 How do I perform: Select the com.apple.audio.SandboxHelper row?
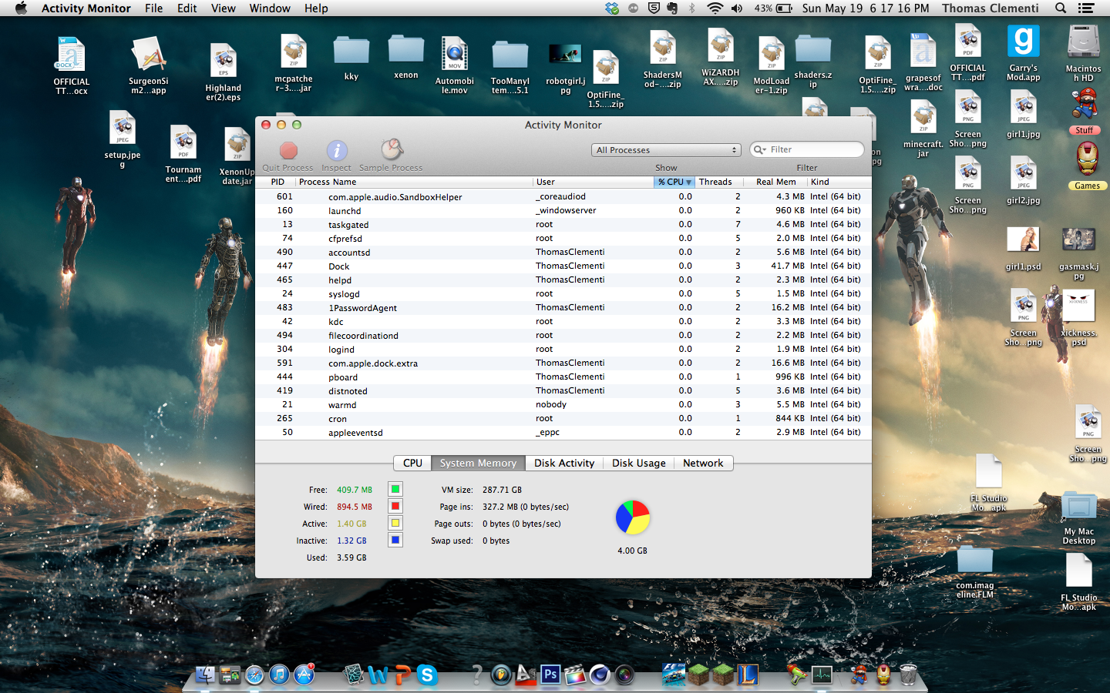pyautogui.click(x=563, y=196)
